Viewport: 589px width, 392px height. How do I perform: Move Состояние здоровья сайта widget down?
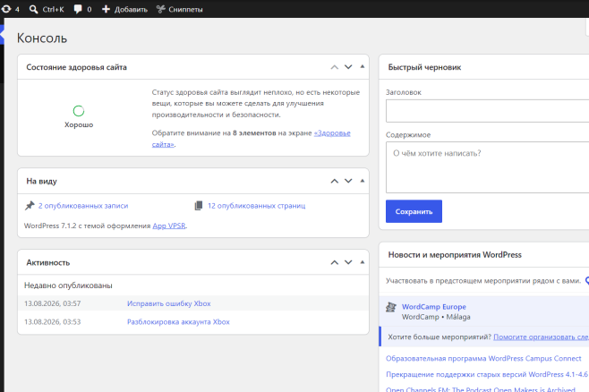(348, 67)
